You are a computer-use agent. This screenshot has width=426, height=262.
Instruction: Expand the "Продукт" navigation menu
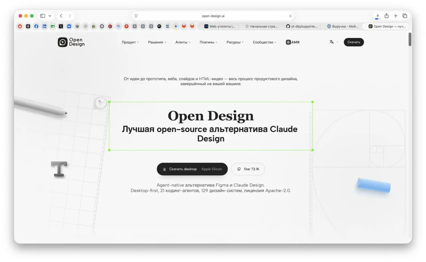130,42
